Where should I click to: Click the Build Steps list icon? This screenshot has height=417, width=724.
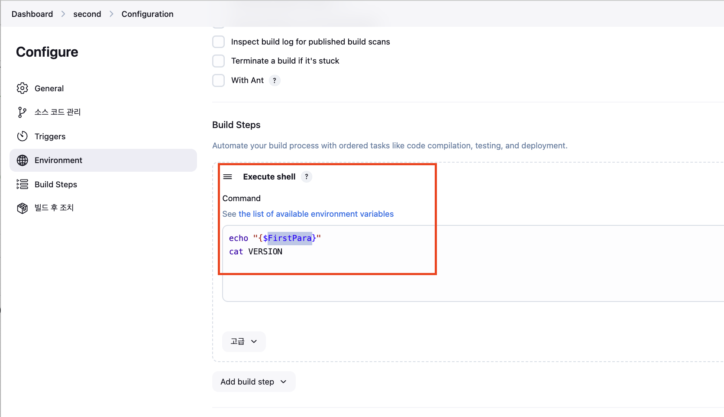coord(23,184)
